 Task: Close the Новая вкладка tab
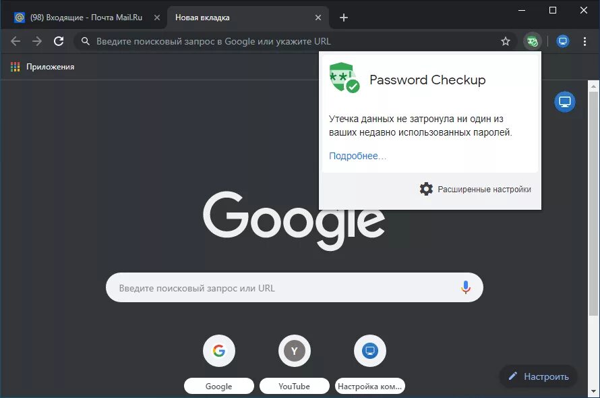click(318, 18)
